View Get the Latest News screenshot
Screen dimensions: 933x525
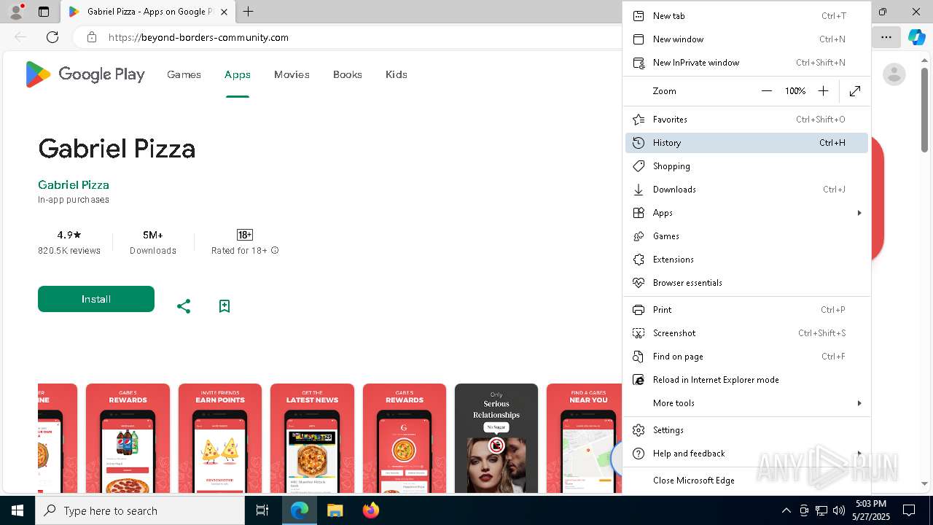tap(312, 438)
